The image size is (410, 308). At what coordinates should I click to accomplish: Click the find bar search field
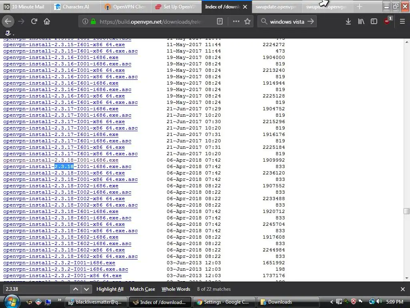point(36,289)
